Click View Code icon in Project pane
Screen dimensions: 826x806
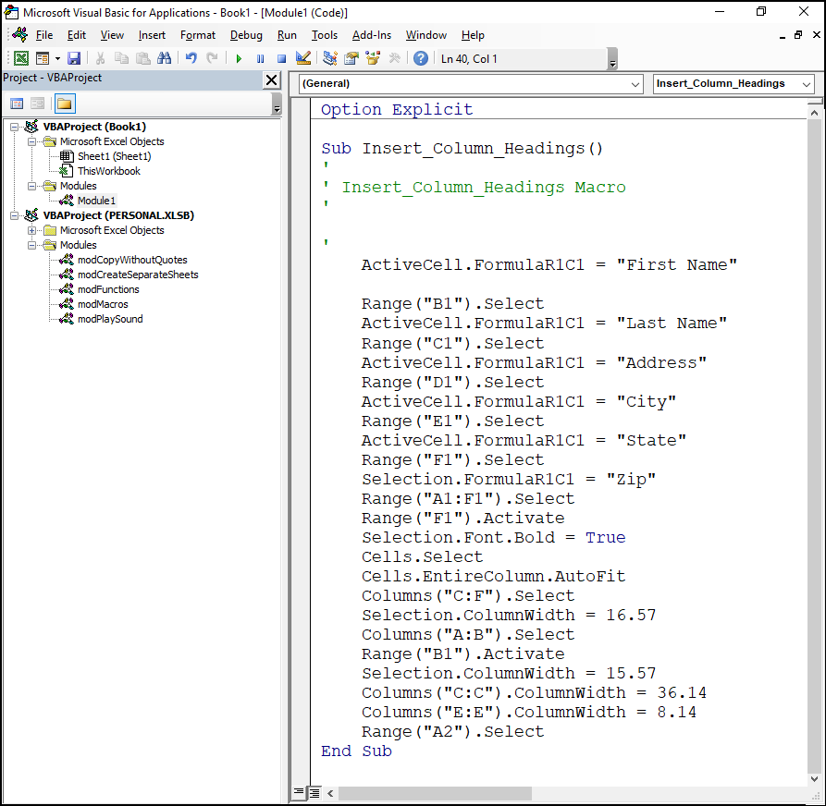(x=17, y=104)
